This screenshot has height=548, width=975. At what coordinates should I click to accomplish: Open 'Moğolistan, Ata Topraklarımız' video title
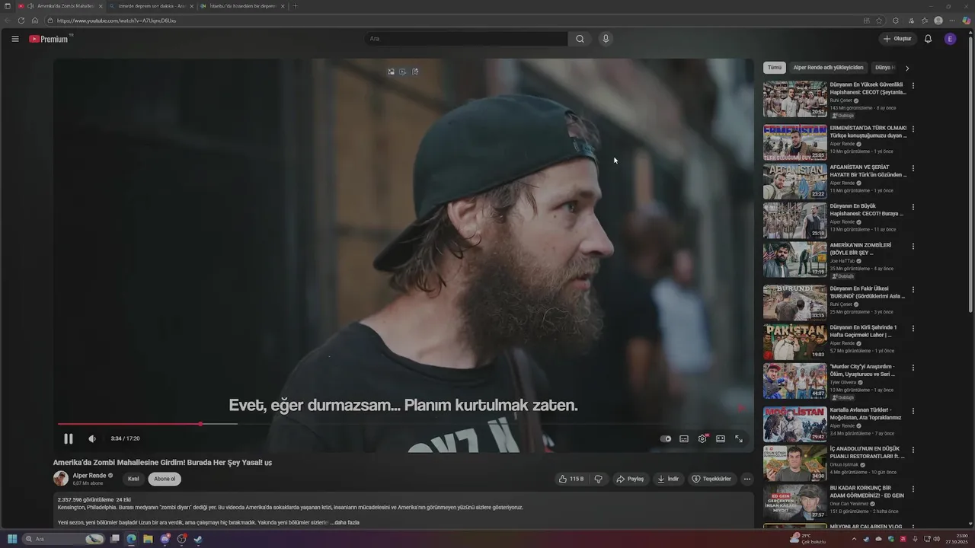click(865, 413)
